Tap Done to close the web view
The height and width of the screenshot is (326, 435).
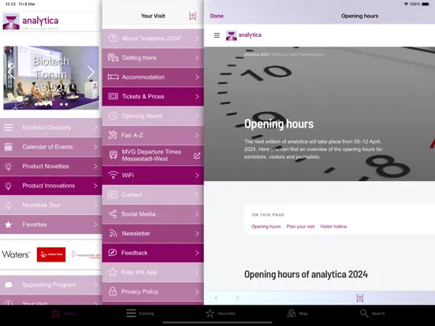click(x=217, y=16)
